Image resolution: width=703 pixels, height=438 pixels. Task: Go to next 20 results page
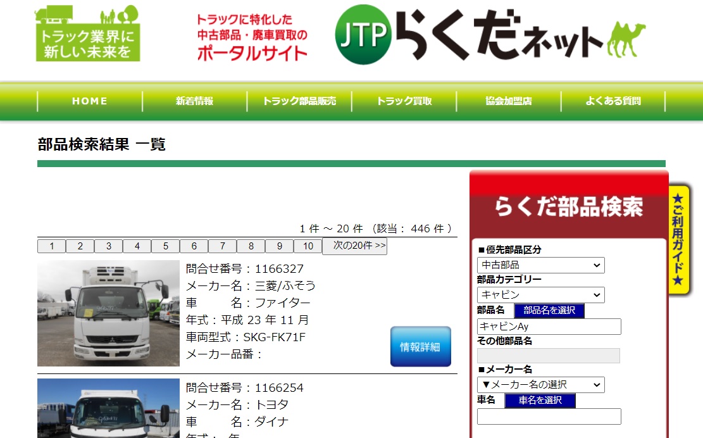(354, 246)
